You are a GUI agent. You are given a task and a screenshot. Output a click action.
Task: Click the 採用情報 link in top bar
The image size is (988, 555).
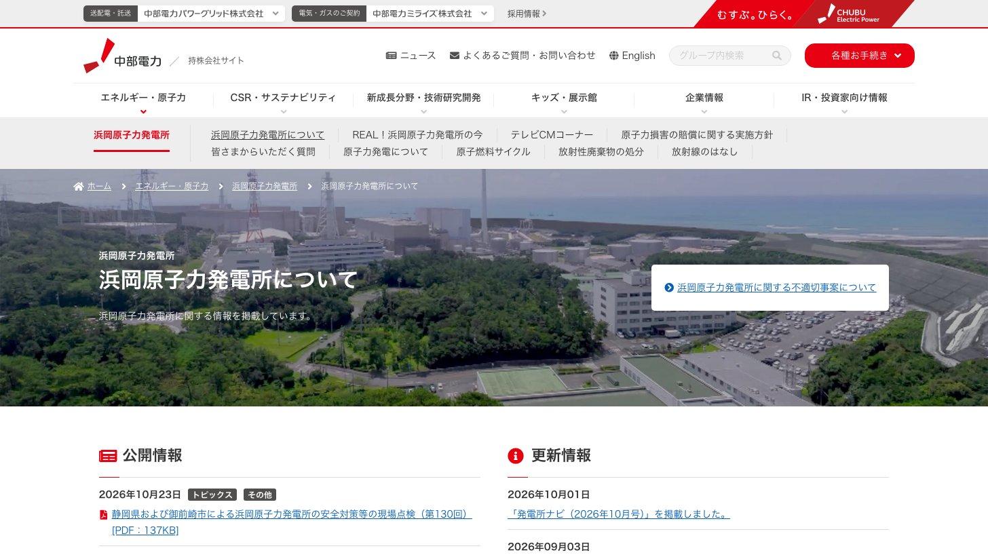pos(527,14)
